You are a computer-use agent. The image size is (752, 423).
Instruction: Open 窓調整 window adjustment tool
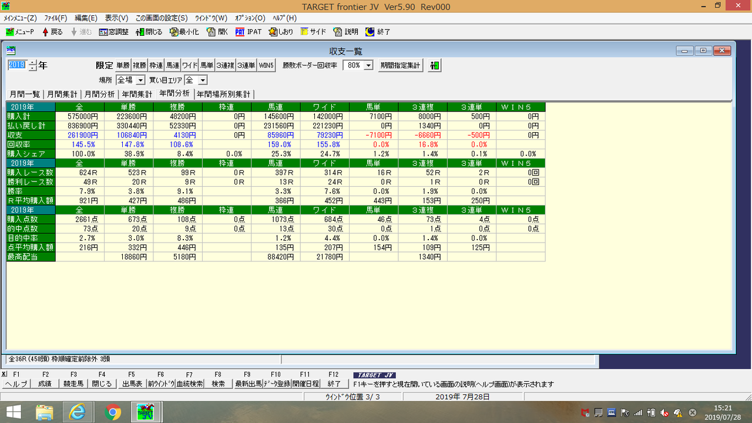click(x=113, y=32)
